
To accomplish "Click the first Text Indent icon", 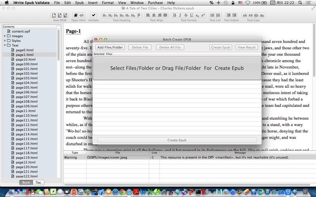I will click(x=228, y=15).
